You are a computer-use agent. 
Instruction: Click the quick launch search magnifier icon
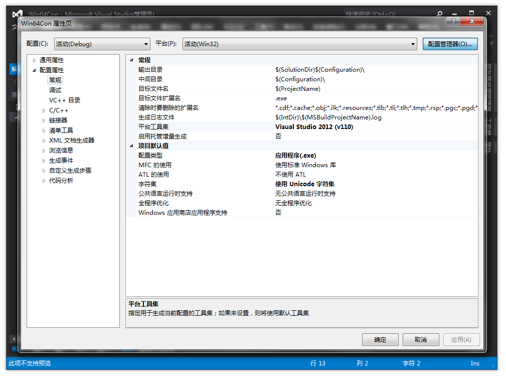439,14
